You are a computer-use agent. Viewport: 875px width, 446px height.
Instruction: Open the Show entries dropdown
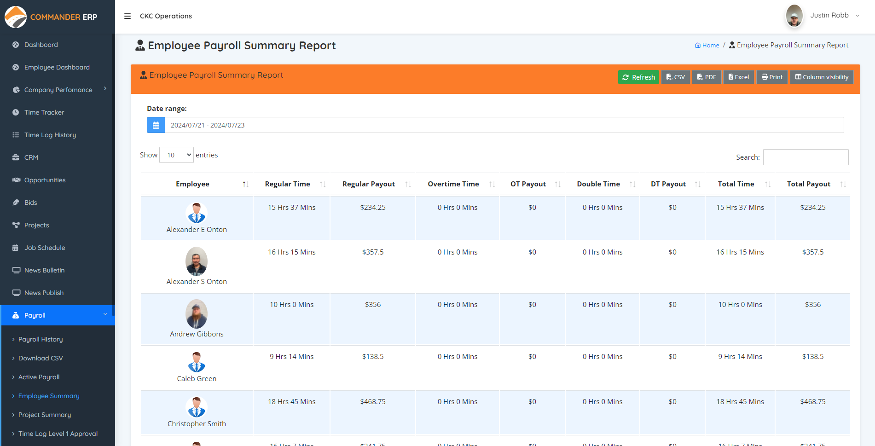(177, 155)
